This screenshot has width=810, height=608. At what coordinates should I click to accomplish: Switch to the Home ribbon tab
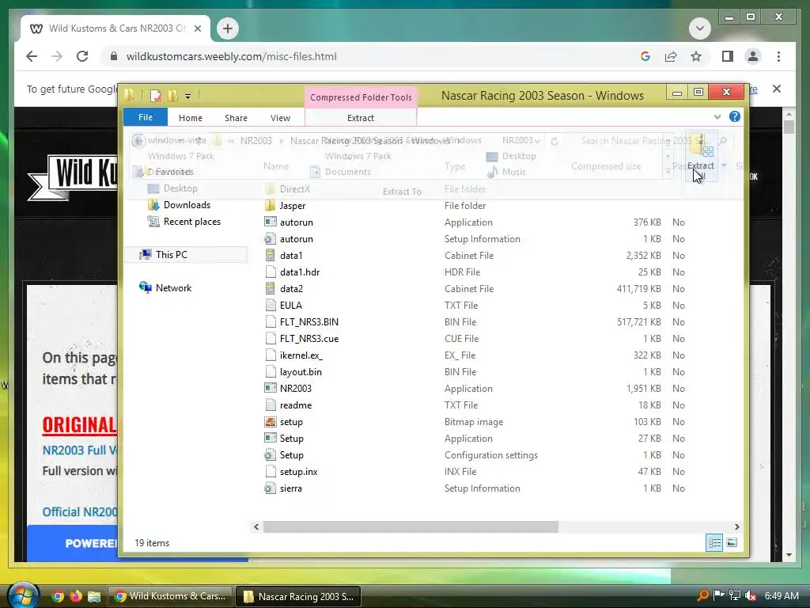[x=190, y=118]
